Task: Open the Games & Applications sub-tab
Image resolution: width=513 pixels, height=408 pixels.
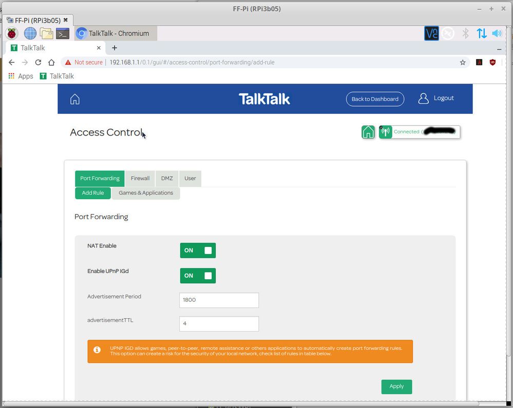Action: click(146, 193)
